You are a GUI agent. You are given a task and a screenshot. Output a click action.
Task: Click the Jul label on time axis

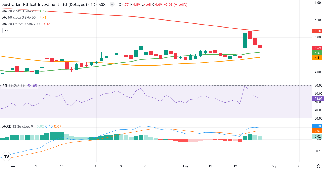[x=96, y=166]
